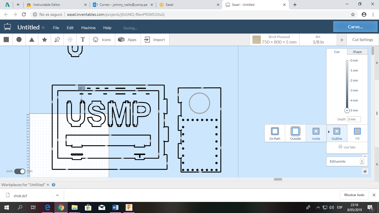This screenshot has height=213, width=379.
Task: Open Windows Task View
Action: 33,207
